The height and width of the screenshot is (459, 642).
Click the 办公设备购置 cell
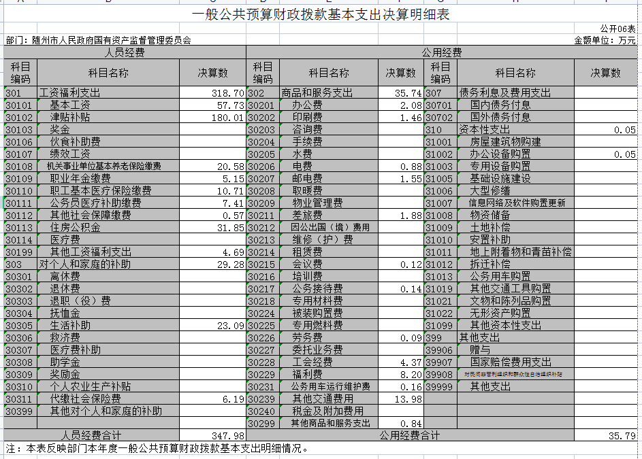515,154
